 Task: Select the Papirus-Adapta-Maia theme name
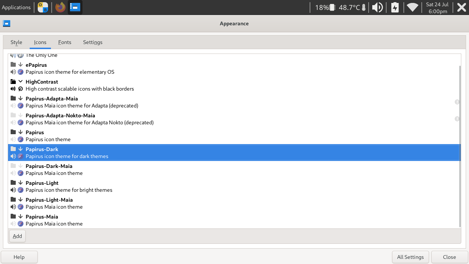[52, 99]
